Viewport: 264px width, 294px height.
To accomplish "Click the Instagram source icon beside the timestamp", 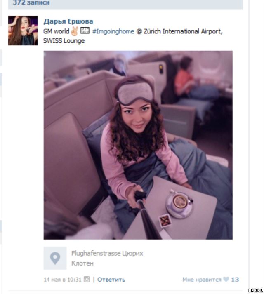I will 87,279.
